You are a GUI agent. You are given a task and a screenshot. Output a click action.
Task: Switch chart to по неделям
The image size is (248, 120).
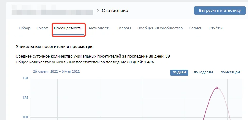(203, 72)
